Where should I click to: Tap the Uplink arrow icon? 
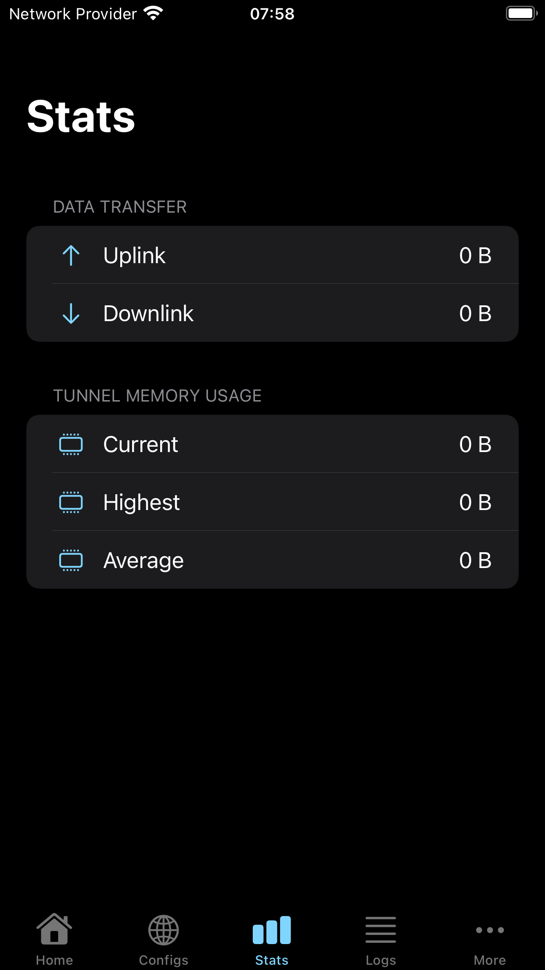click(71, 255)
